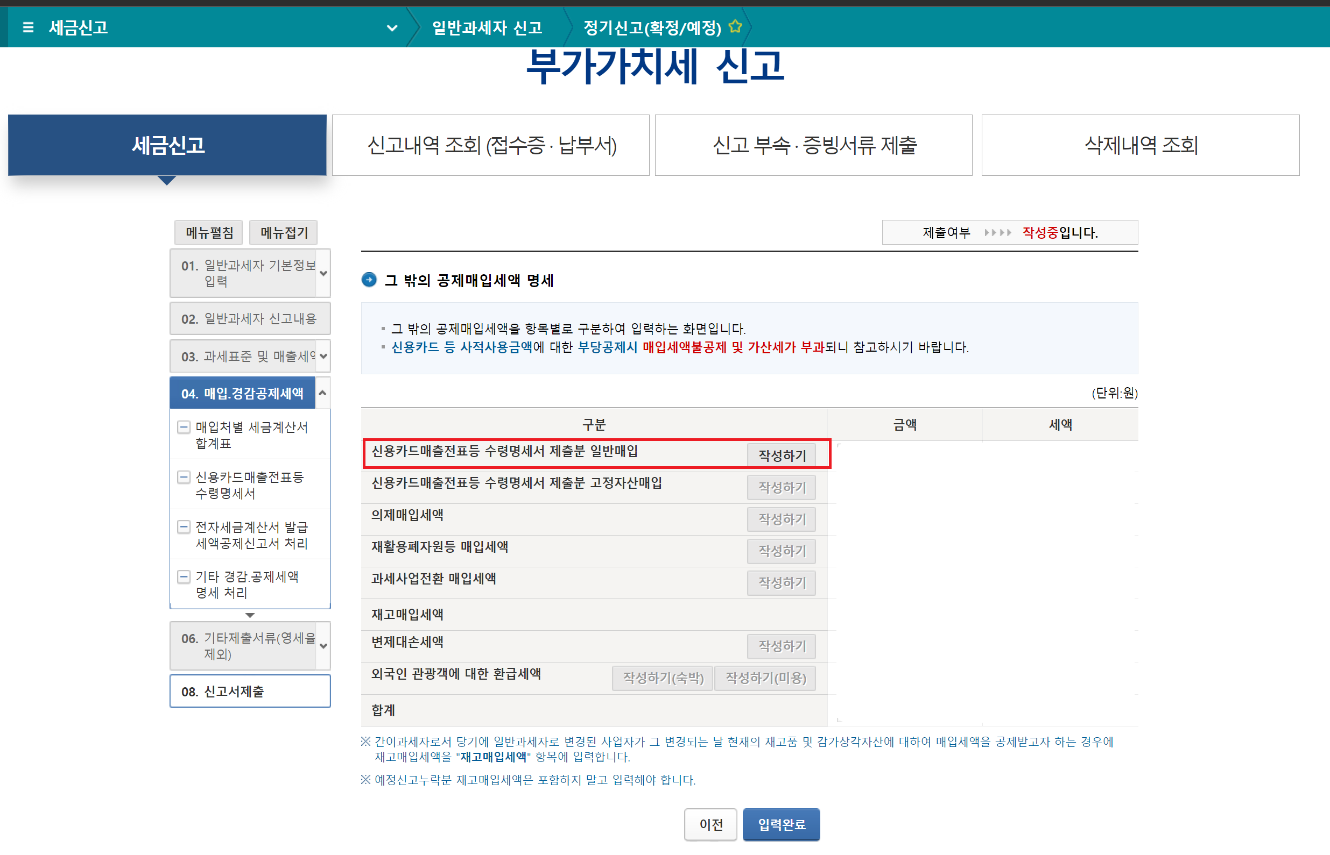Viewport: 1330px width, 855px height.
Task: Open the hamburger menu icon
Action: 28,27
